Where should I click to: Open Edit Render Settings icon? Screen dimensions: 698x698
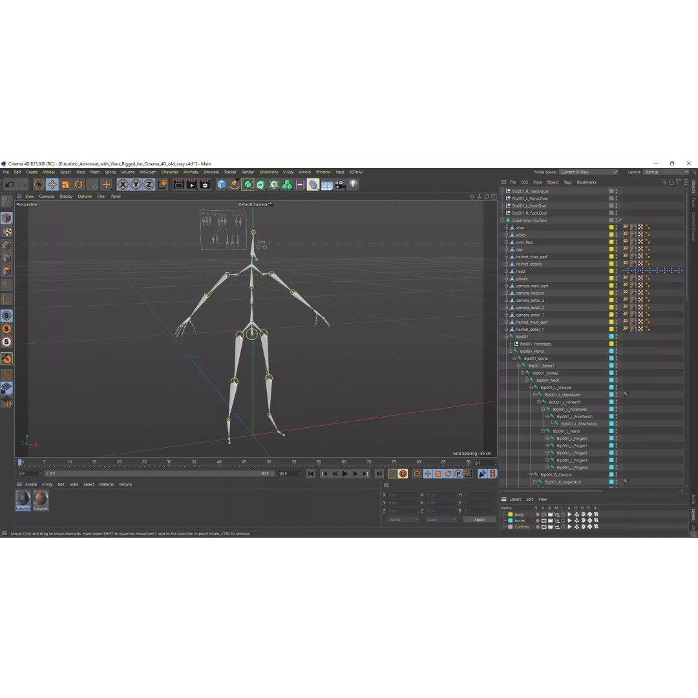coord(205,184)
